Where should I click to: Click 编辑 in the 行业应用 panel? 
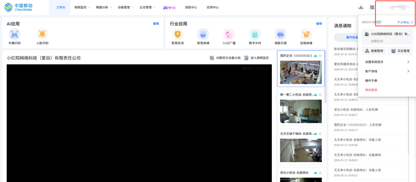coord(319,24)
